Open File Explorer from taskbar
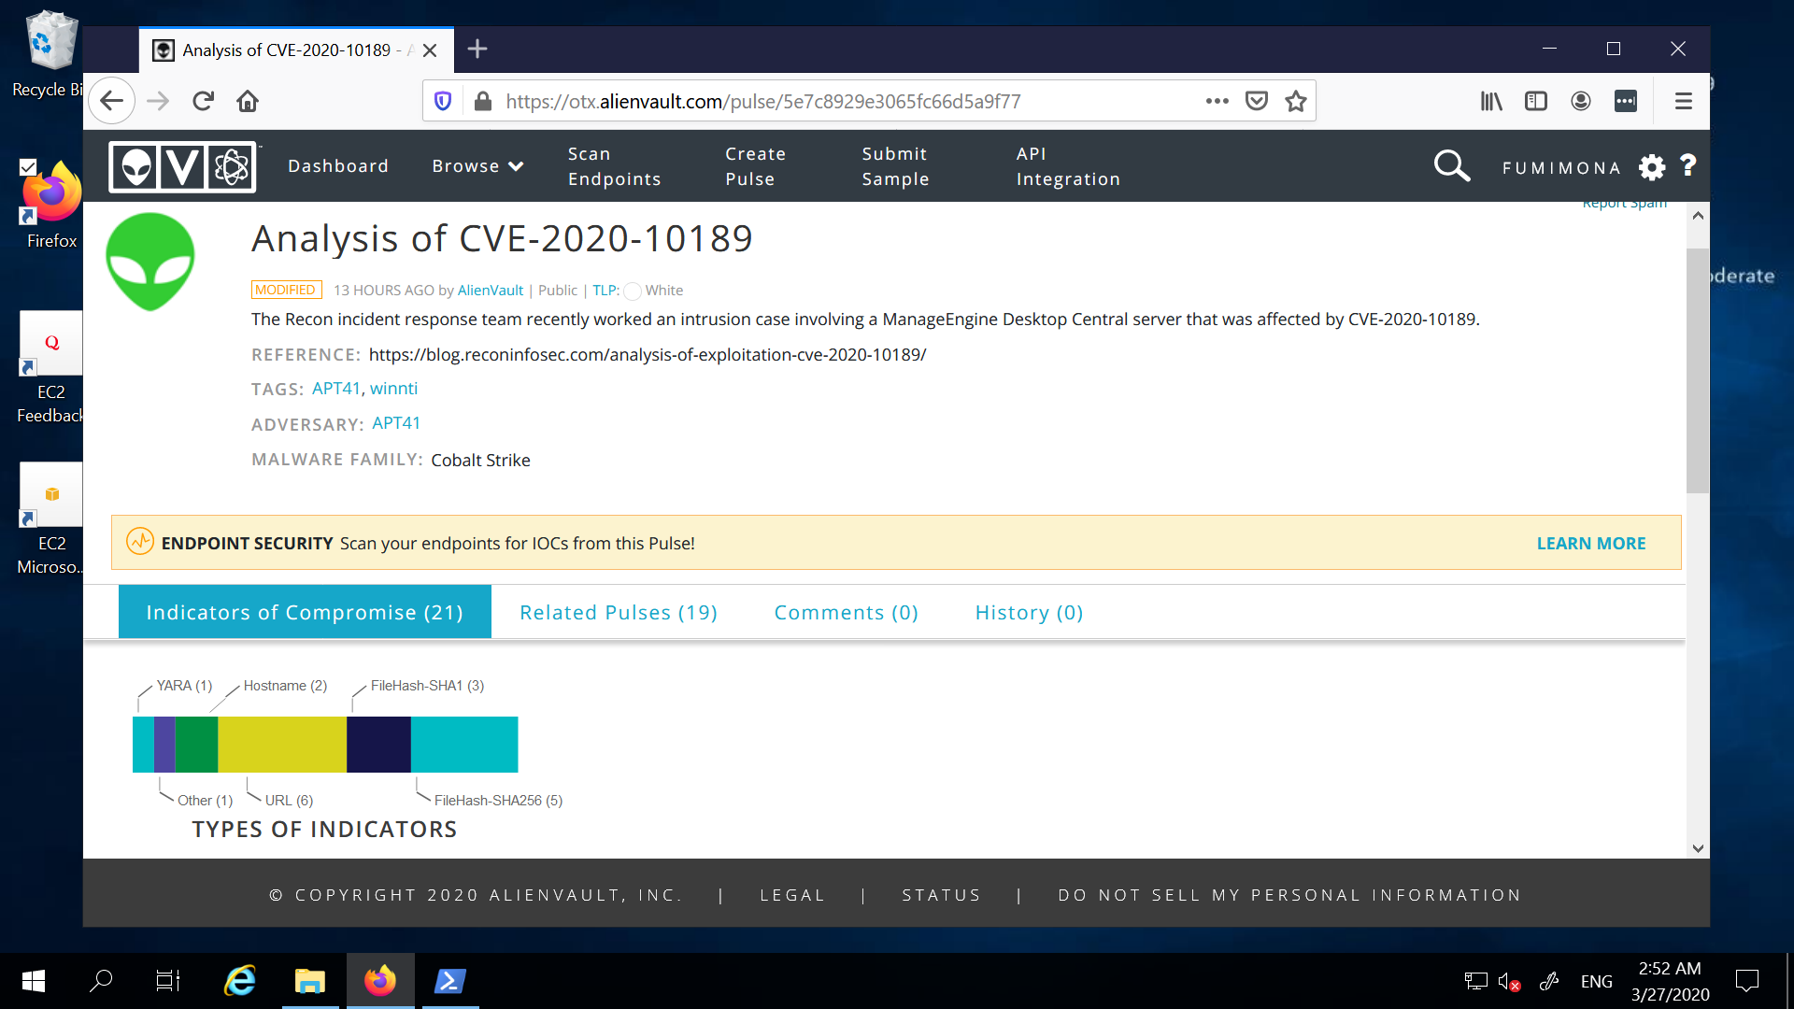The height and width of the screenshot is (1009, 1794). (310, 981)
